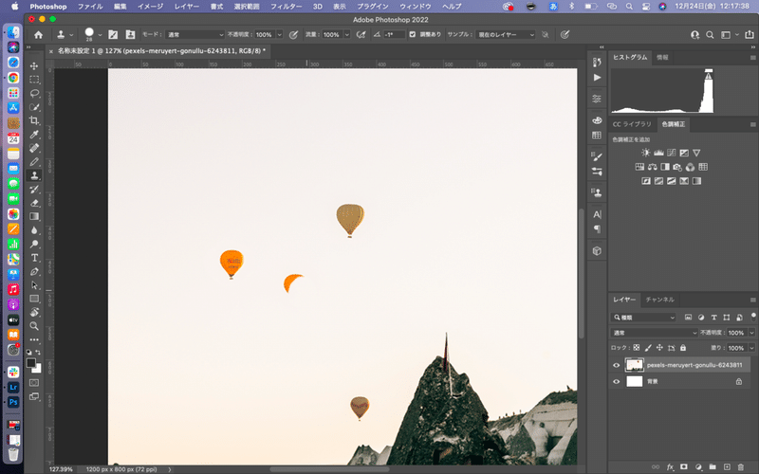759x474 pixels.
Task: Open the layer filter 種類 dropdown
Action: 643,318
